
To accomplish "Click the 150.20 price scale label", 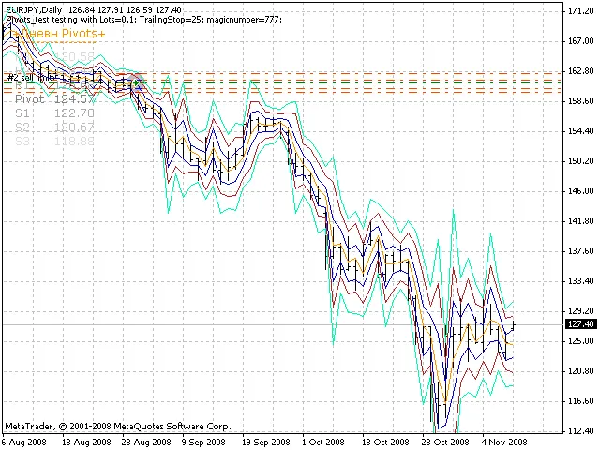I will pos(581,161).
